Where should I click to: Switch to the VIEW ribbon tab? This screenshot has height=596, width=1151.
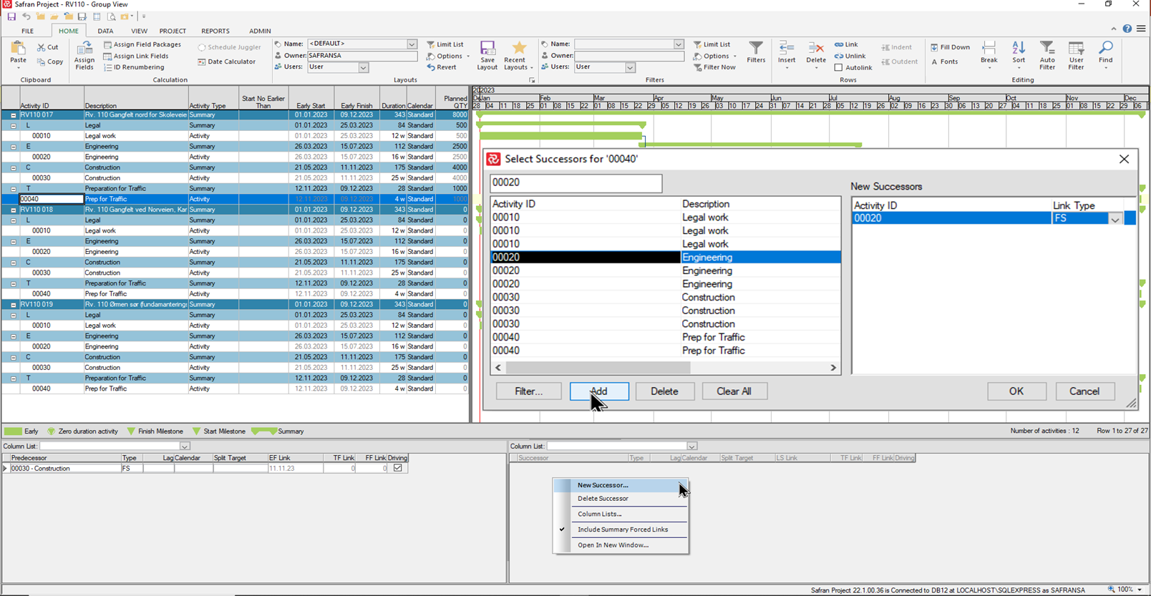tap(139, 31)
